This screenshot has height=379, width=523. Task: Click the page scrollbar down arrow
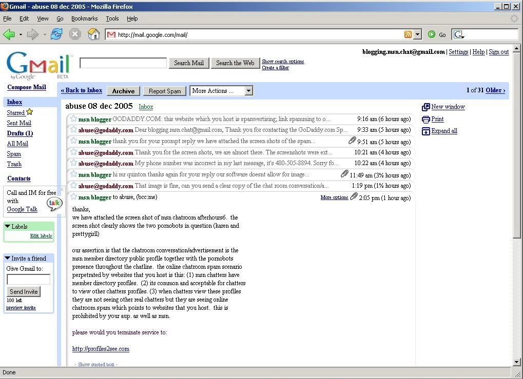pos(517,362)
